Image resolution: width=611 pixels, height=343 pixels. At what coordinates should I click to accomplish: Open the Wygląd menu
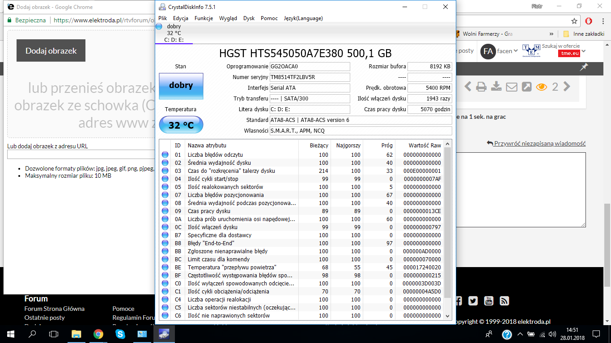pos(228,18)
